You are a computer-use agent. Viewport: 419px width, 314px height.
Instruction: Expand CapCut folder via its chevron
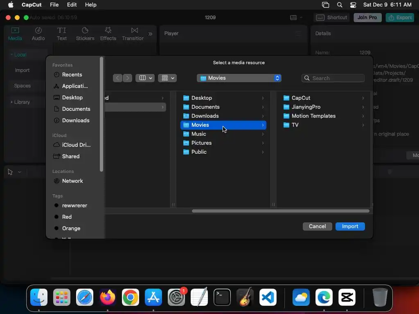point(363,98)
